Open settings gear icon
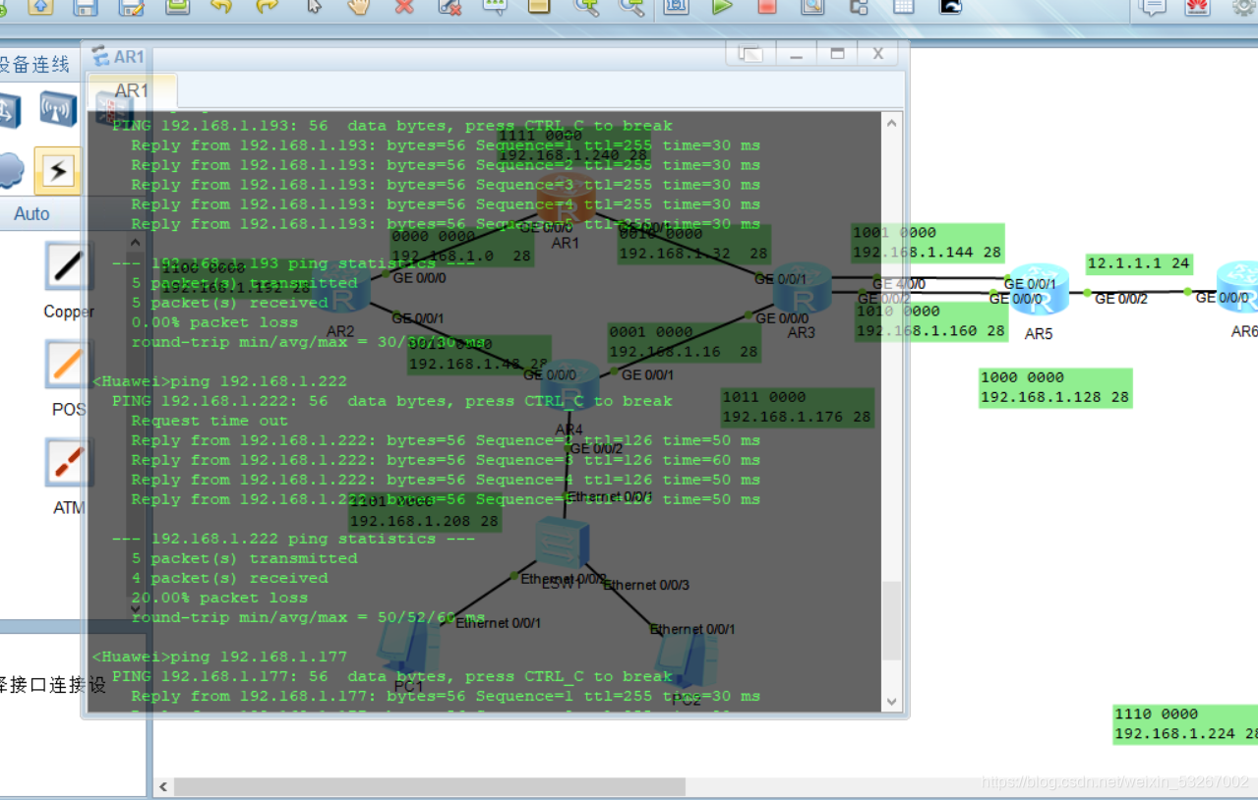 tap(1244, 6)
